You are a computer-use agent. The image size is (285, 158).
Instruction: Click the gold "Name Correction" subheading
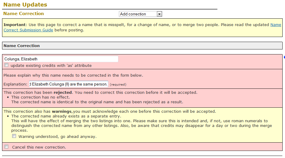[23, 14]
